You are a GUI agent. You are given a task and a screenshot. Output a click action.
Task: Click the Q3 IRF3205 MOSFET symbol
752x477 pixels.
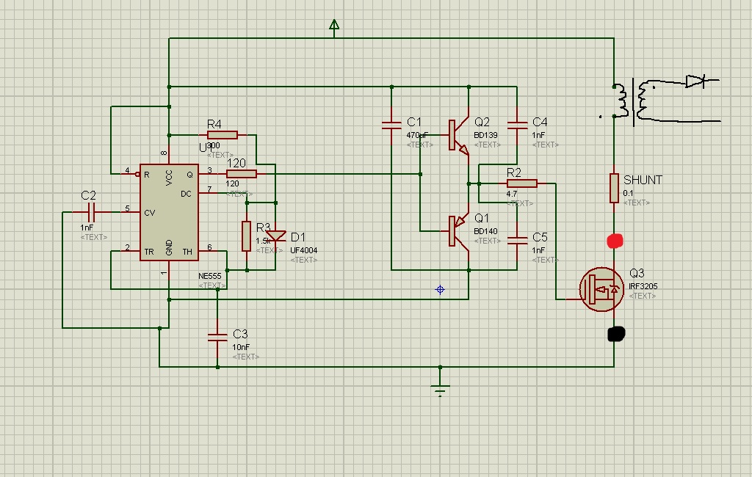[601, 289]
